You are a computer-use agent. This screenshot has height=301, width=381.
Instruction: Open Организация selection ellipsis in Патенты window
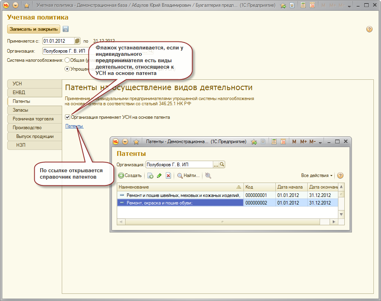coord(216,164)
